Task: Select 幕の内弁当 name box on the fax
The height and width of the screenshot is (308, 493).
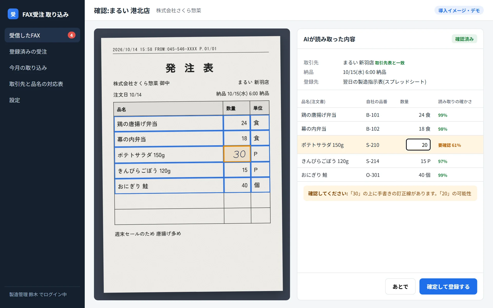Action: [168, 139]
